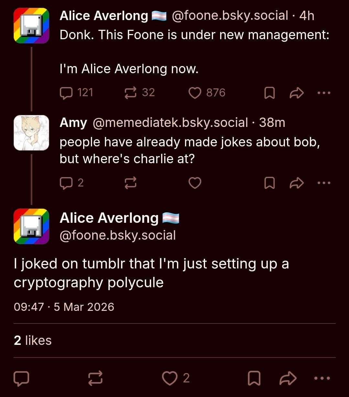View the '2 likes' list
Image resolution: width=349 pixels, height=397 pixels.
[33, 341]
